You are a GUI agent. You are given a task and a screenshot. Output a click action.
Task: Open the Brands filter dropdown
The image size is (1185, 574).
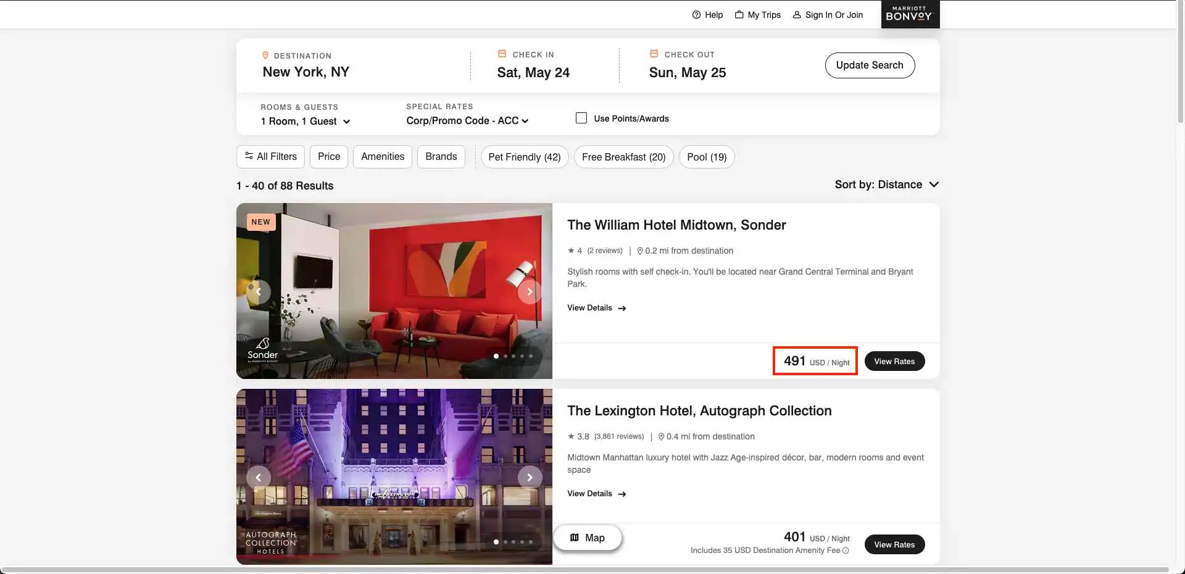coord(441,157)
